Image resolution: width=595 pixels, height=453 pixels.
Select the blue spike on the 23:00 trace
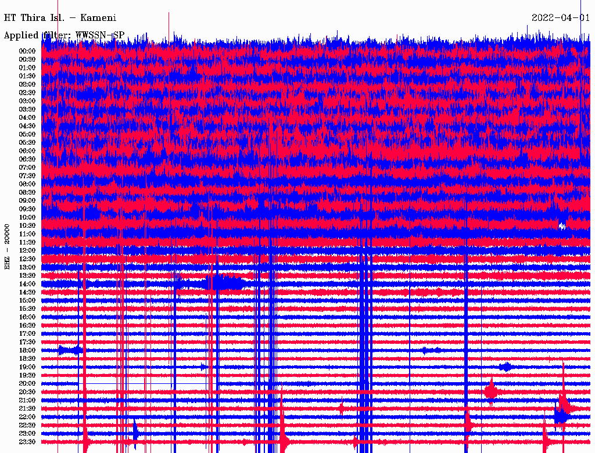tap(135, 433)
